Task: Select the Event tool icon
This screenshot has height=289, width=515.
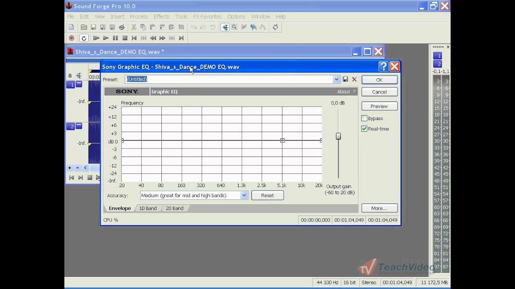Action: tap(253, 27)
